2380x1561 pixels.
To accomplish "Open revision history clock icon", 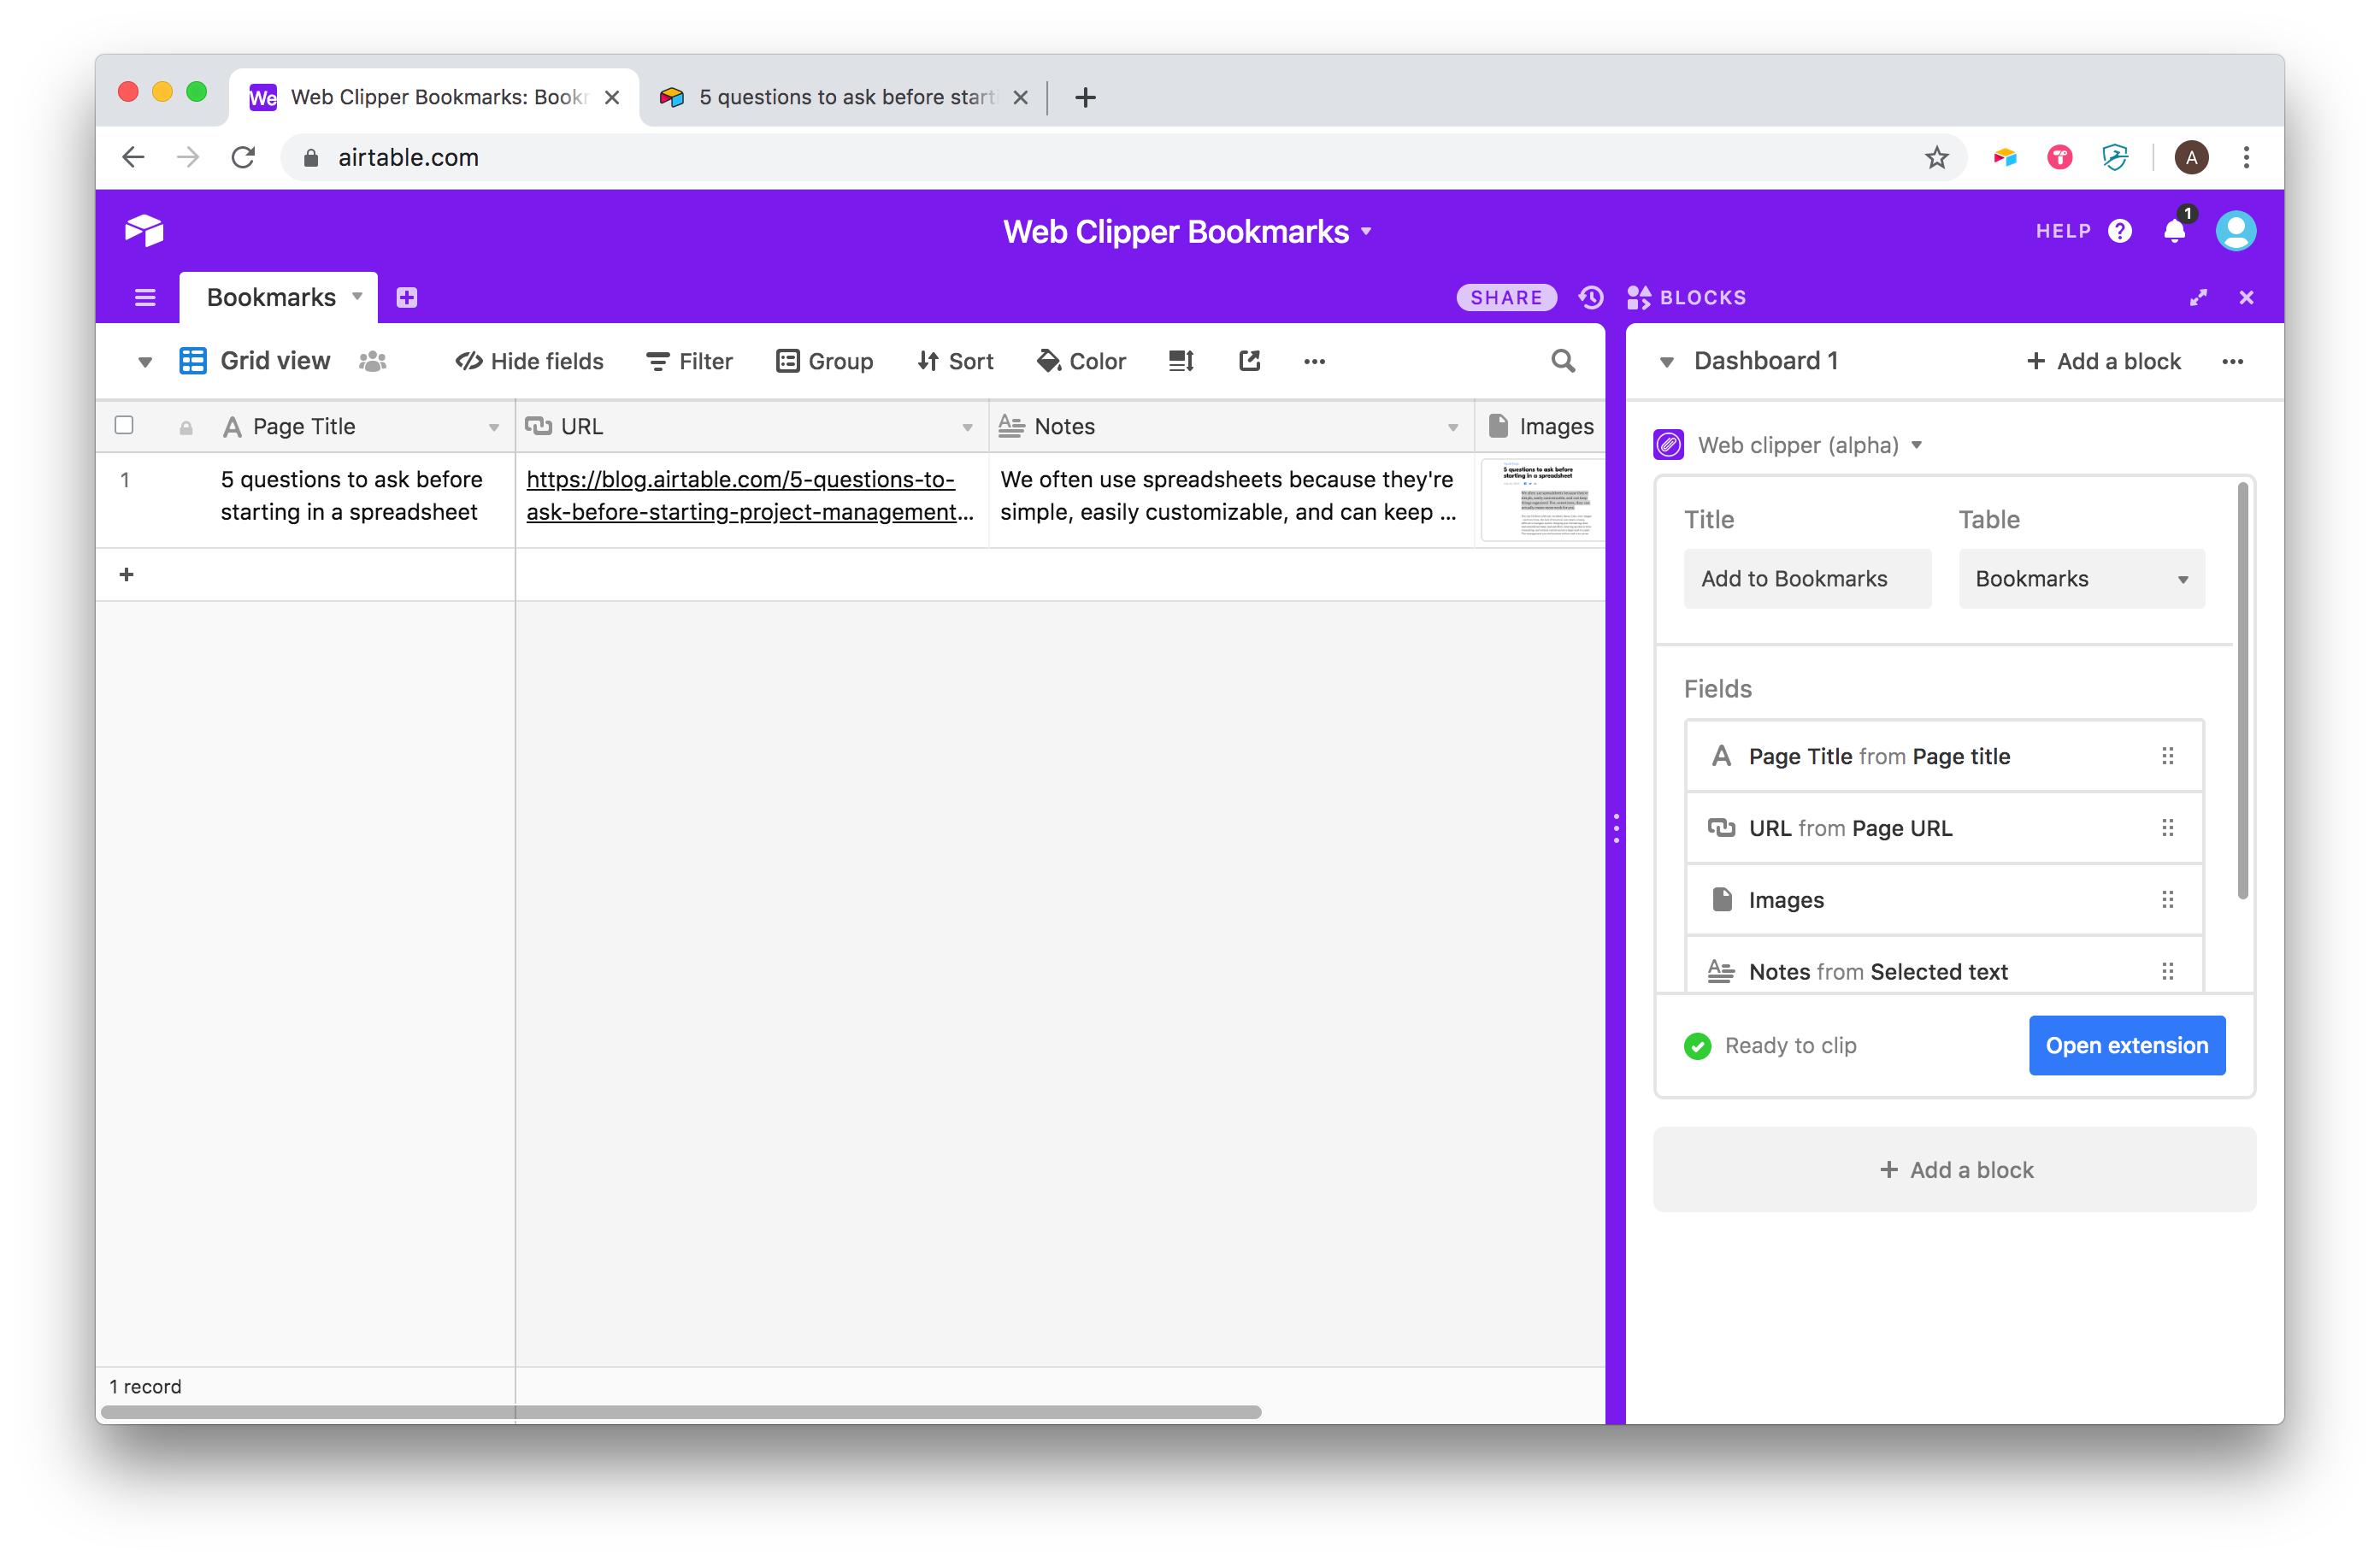I will [1590, 297].
